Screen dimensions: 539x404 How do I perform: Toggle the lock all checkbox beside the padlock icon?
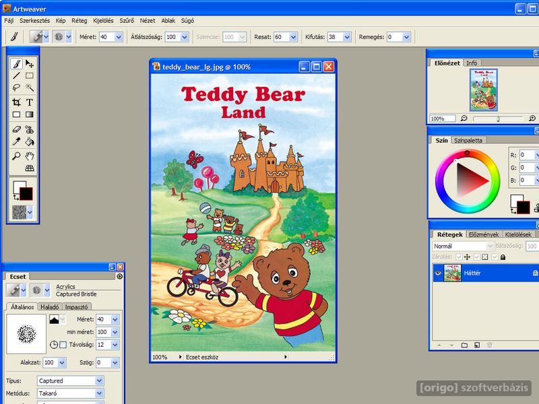(495, 257)
